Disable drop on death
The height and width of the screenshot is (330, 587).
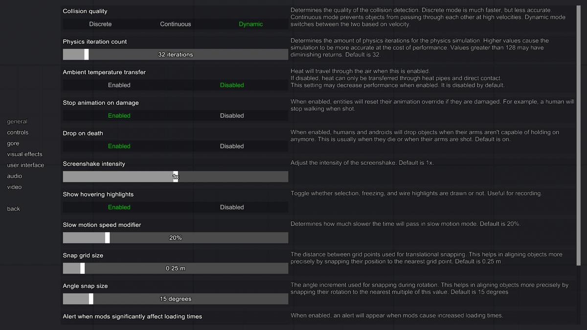(x=232, y=146)
